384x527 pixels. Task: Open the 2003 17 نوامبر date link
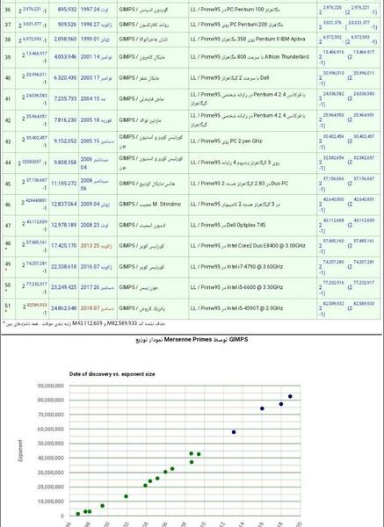[96, 77]
